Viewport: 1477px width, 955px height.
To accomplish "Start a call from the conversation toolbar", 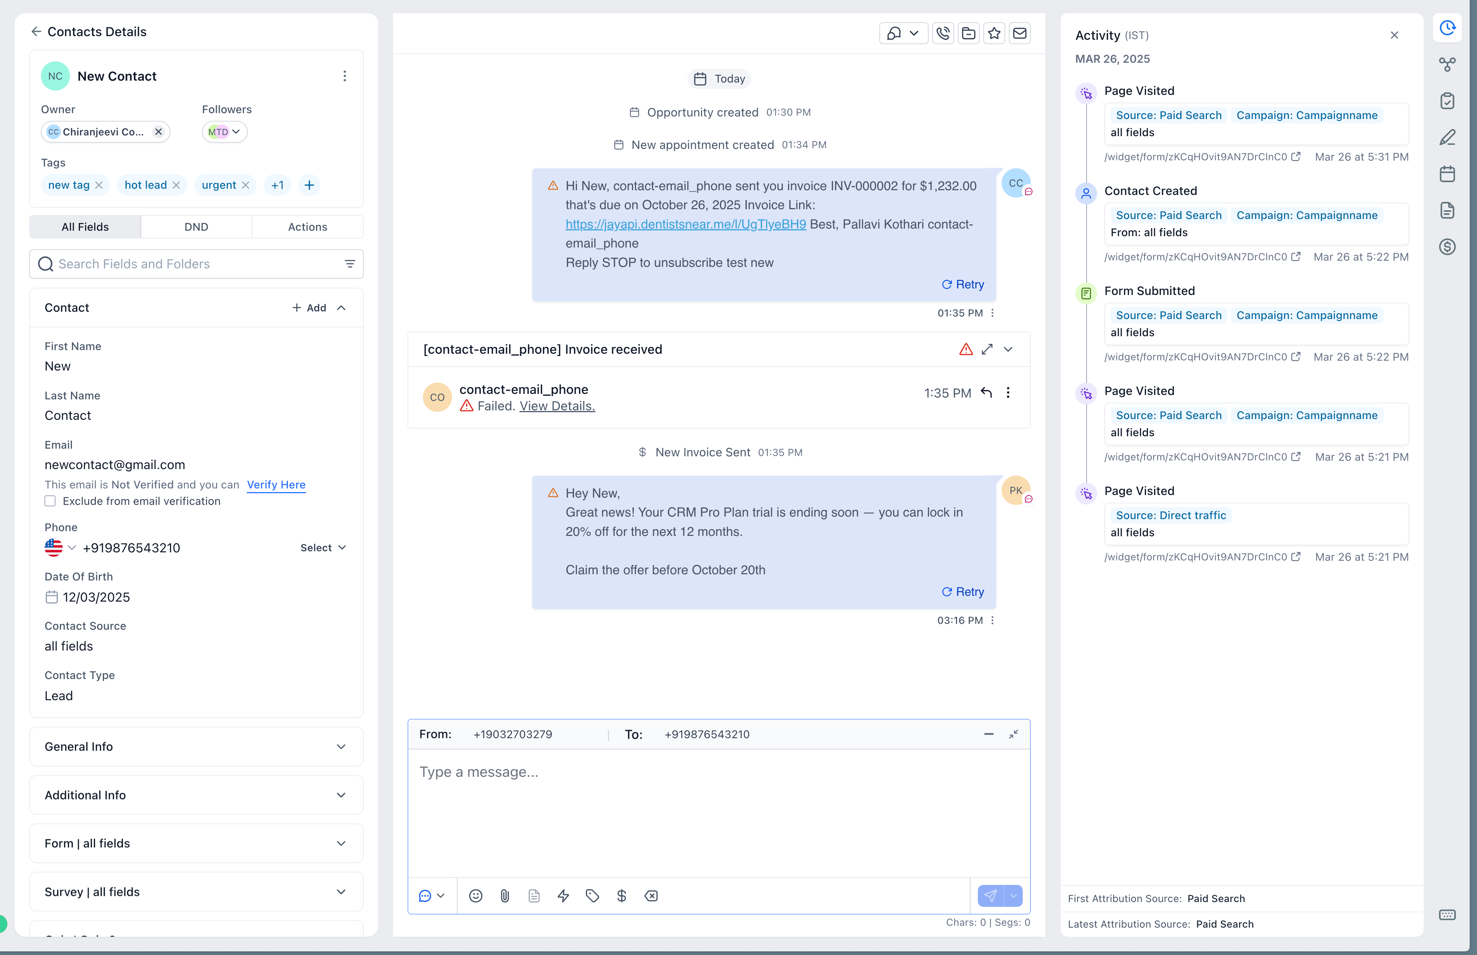I will click(943, 34).
